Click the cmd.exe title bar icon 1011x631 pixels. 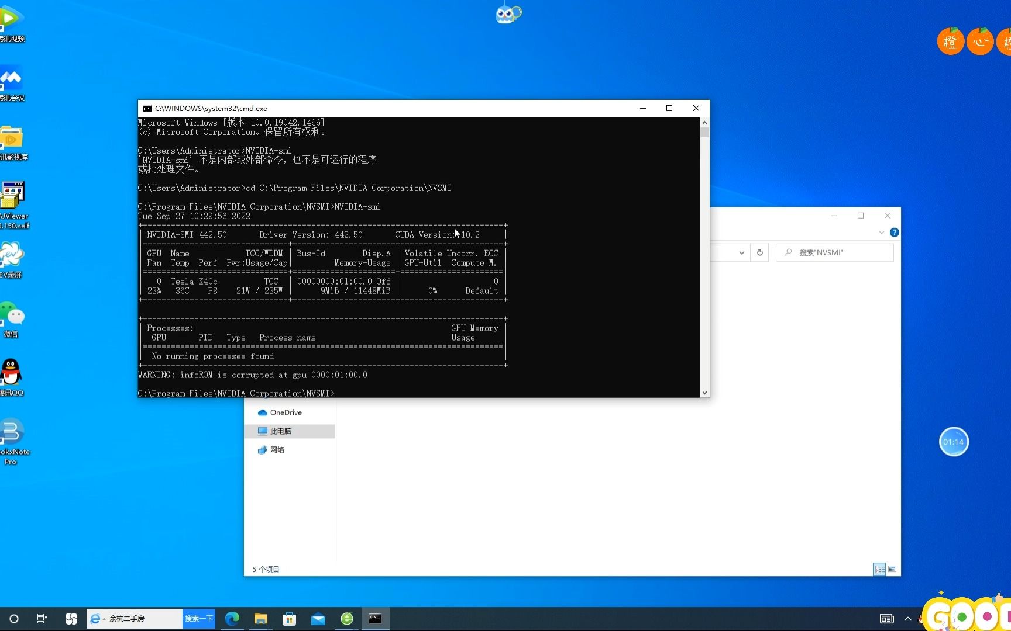click(x=147, y=108)
